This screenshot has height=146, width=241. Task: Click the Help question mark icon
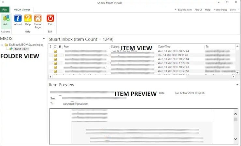tap(28, 18)
